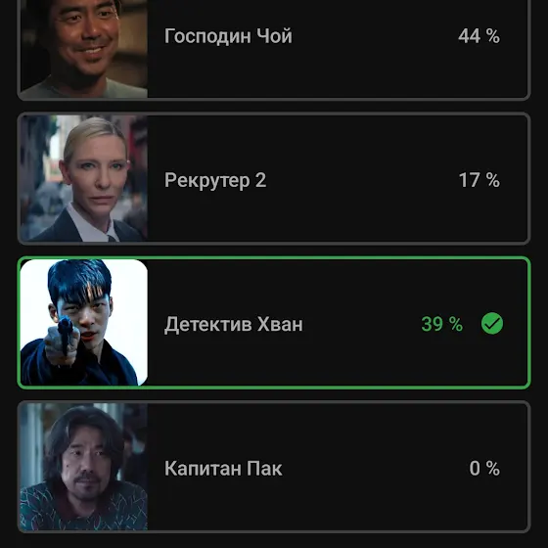Open the long-haired man in patterned shirt thumbnail
This screenshot has width=548, height=548.
click(84, 467)
